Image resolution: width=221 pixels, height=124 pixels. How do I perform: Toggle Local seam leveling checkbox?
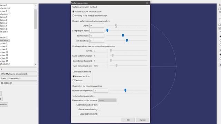99,114
